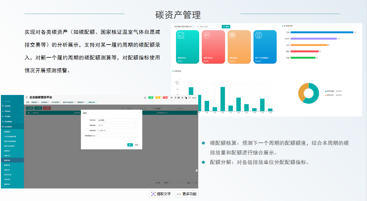This screenshot has height=201, width=367.
Task: Toggle sidebar with hamburger icon beside platform title
Action: [x=27, y=97]
